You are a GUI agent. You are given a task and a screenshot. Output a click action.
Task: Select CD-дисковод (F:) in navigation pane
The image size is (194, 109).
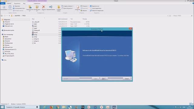[x=9, y=56]
